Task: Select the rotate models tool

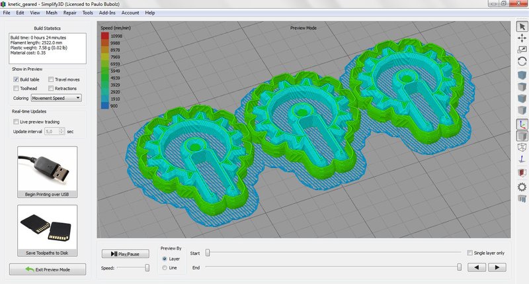Action: (522, 62)
